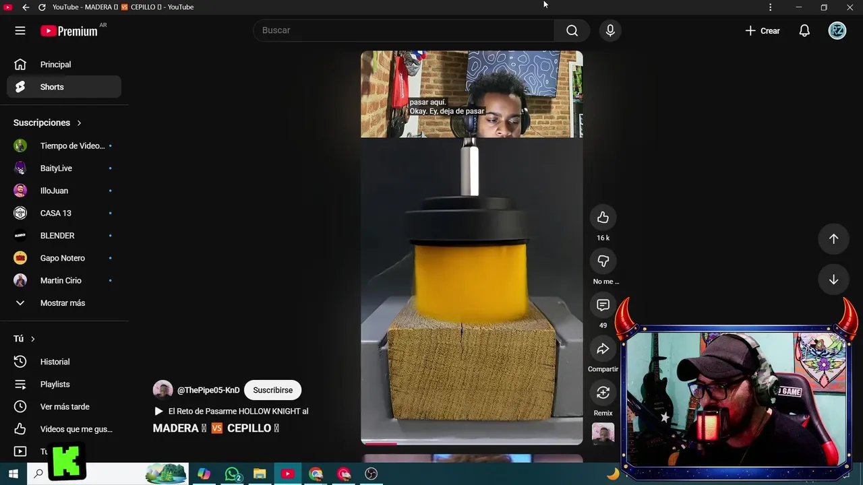Viewport: 863px width, 485px height.
Task: Seek on the Short's red progress bar
Action: 471,443
